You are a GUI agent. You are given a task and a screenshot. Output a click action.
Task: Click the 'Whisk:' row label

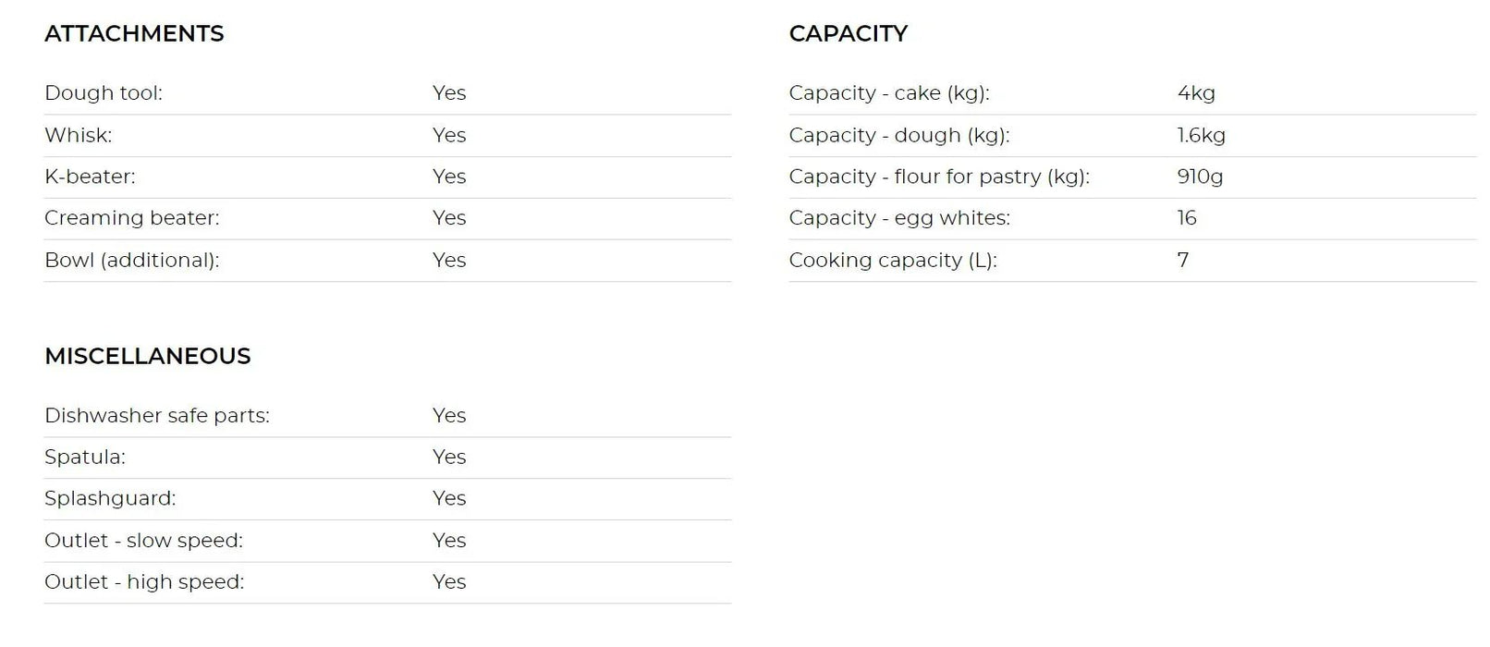[78, 136]
